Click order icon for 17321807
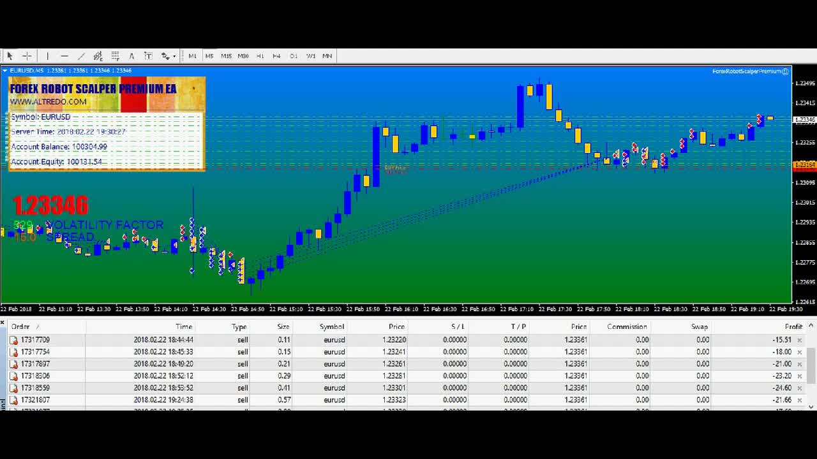 click(13, 400)
